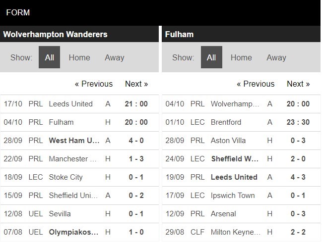Go to Next matches in Fulham panel
323x246 pixels.
[x=298, y=84]
